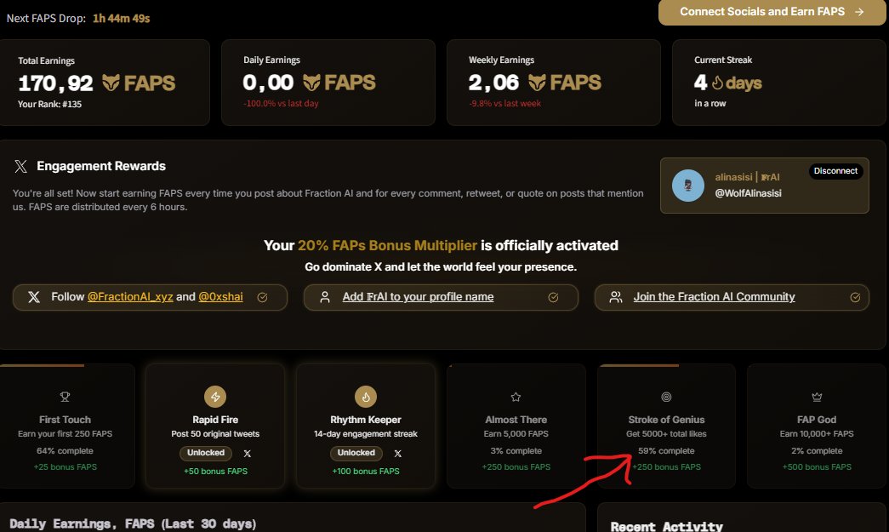
Task: Click '+100 bonus FAPS' on Rhythm Keeper
Action: click(366, 472)
